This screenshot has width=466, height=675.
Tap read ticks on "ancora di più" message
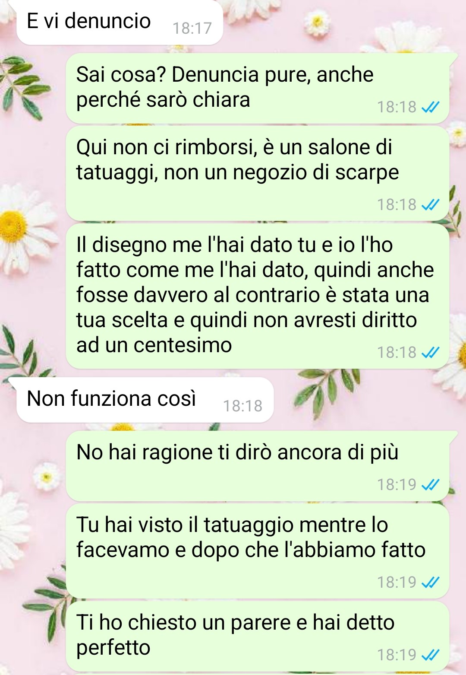point(430,485)
